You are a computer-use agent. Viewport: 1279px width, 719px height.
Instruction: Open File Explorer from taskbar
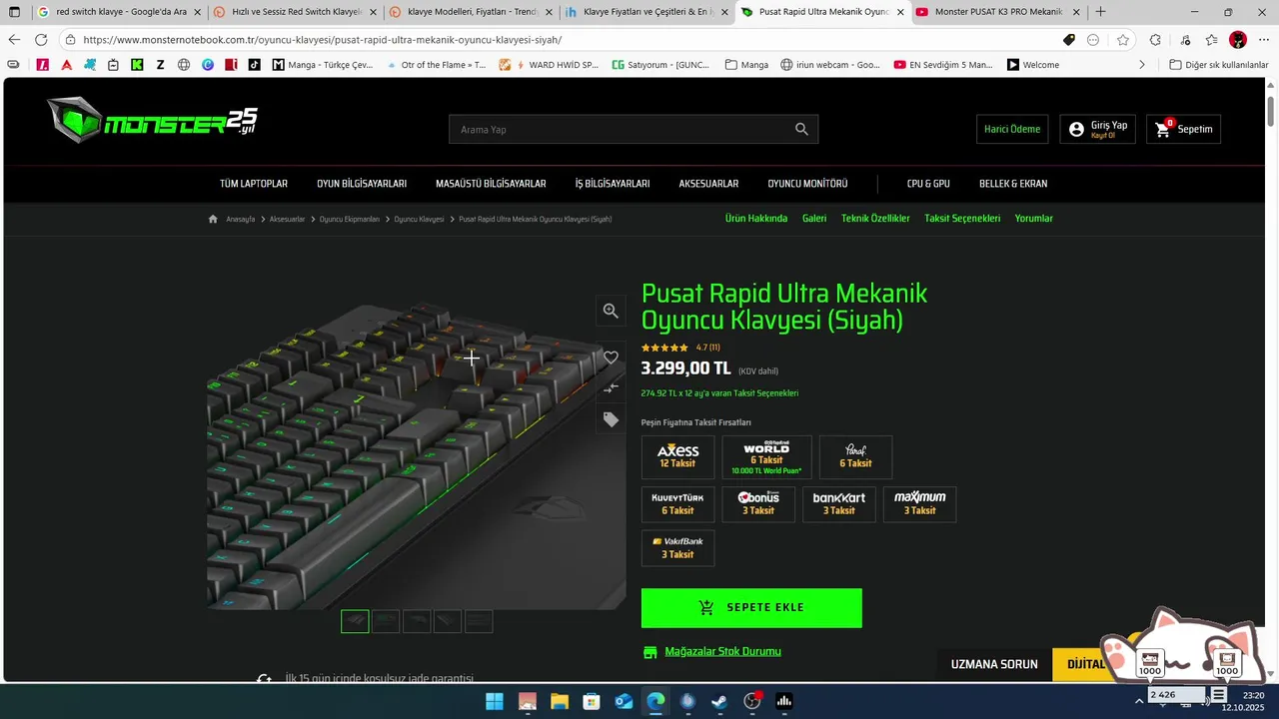pos(560,701)
